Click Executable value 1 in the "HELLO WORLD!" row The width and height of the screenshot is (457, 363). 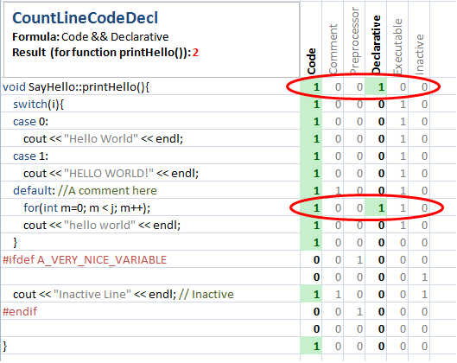pyautogui.click(x=403, y=174)
